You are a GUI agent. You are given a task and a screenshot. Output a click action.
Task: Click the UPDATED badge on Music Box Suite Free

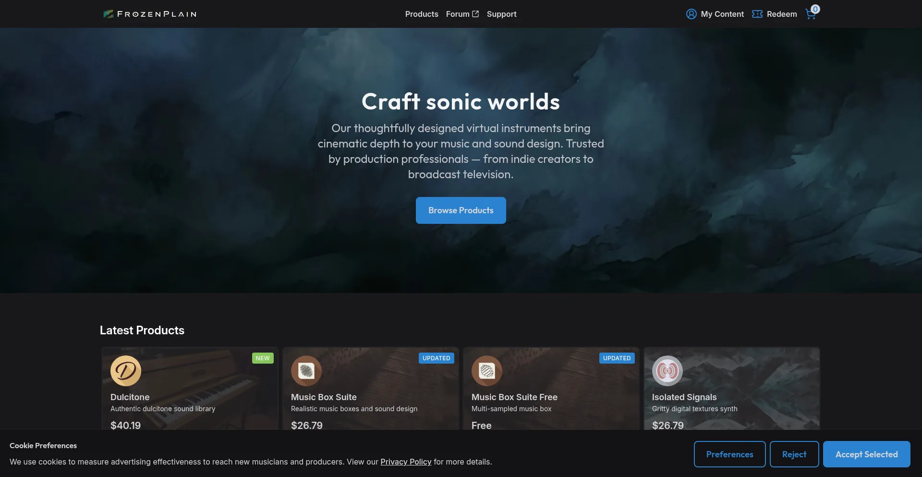[x=617, y=358]
